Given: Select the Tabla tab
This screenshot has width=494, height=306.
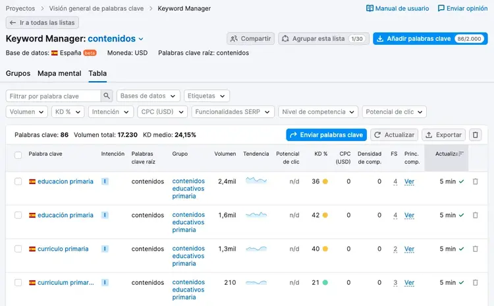Looking at the screenshot, I should pyautogui.click(x=97, y=73).
